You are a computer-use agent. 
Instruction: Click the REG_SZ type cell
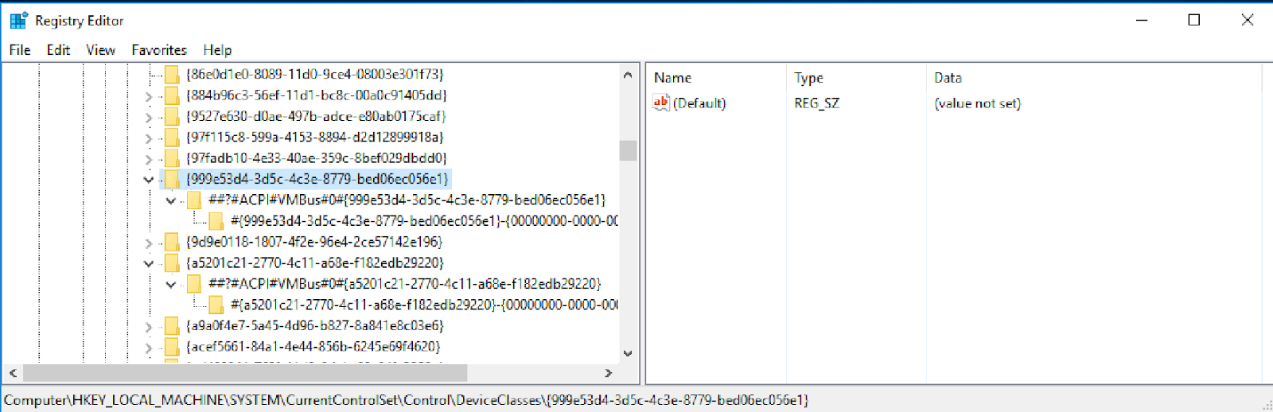pyautogui.click(x=816, y=103)
